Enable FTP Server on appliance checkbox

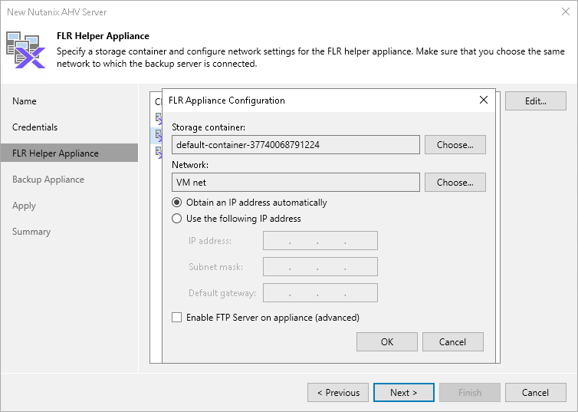(x=177, y=318)
